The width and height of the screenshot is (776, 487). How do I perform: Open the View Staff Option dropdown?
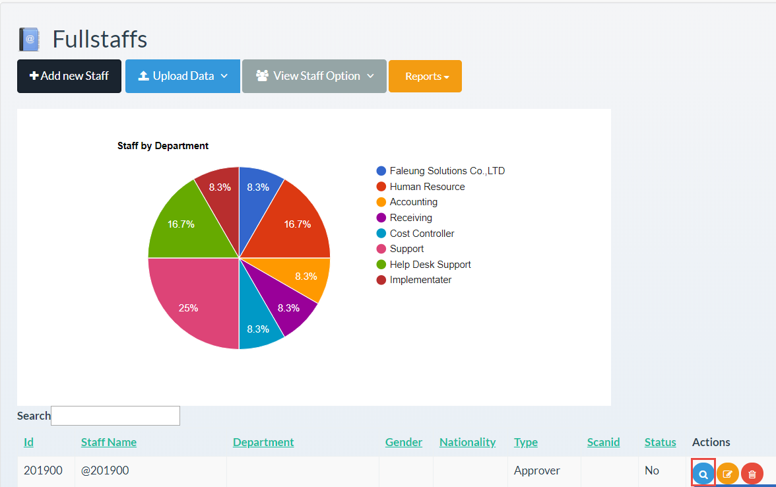tap(314, 76)
